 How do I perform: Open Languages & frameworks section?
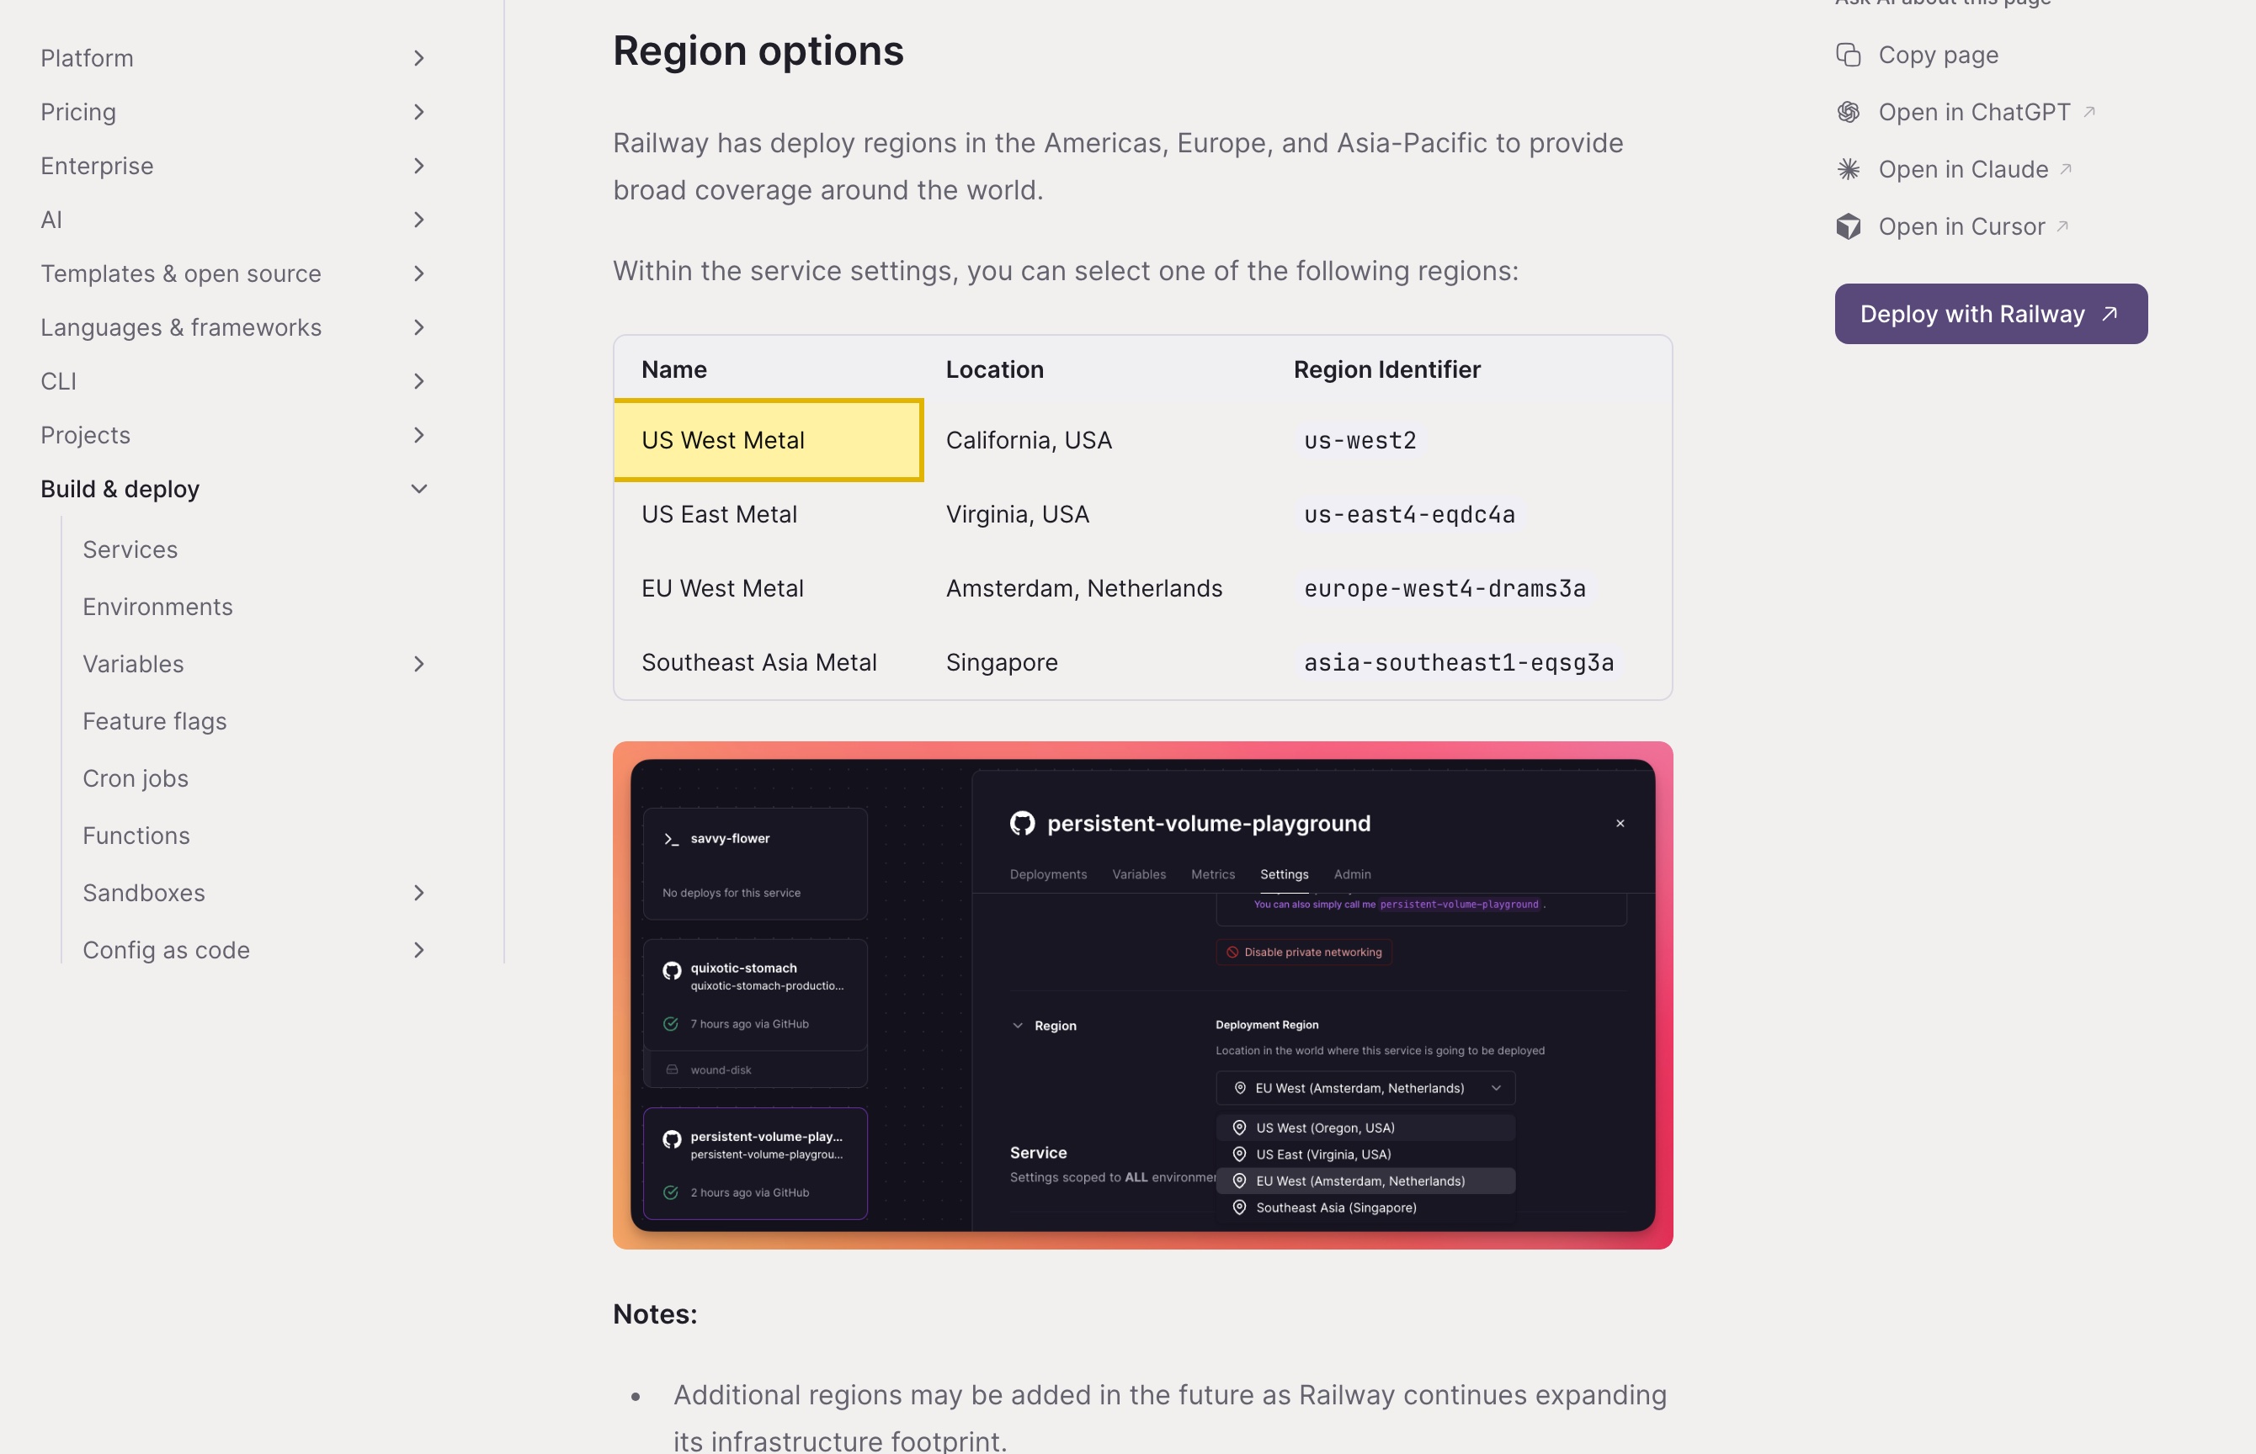181,327
